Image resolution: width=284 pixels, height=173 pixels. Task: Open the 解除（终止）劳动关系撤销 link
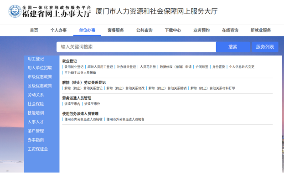click(x=167, y=88)
